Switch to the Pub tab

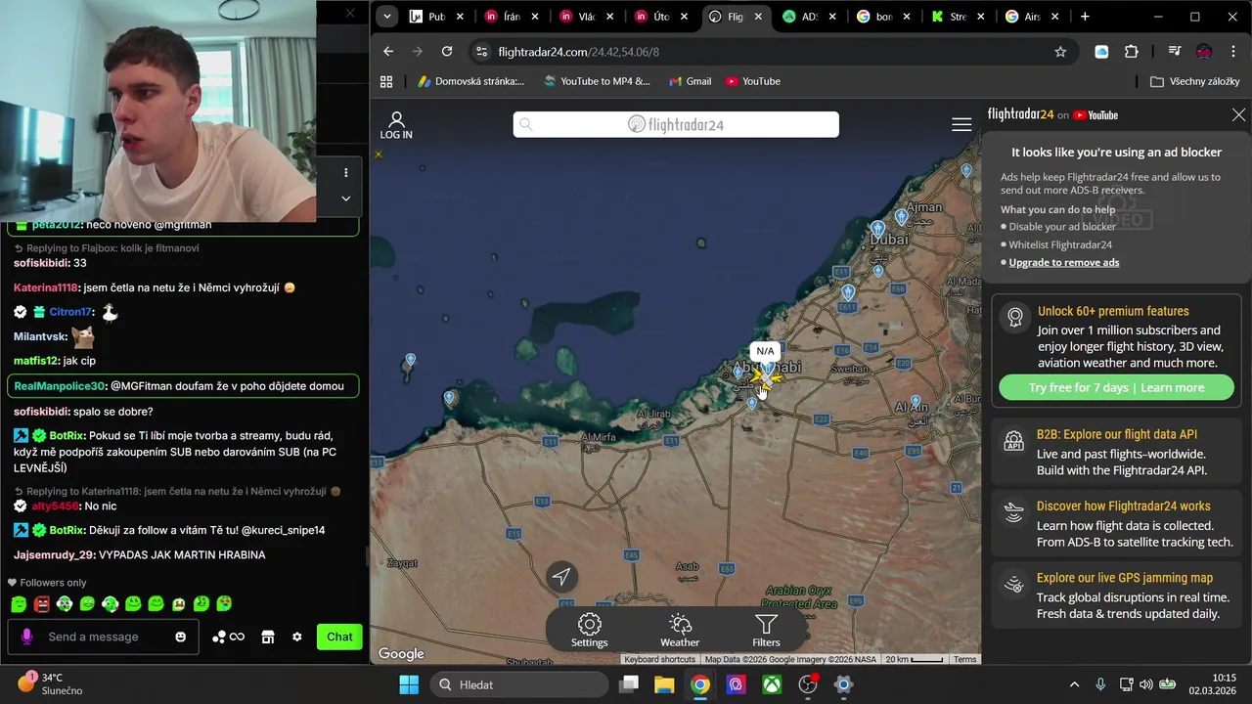[x=436, y=17]
